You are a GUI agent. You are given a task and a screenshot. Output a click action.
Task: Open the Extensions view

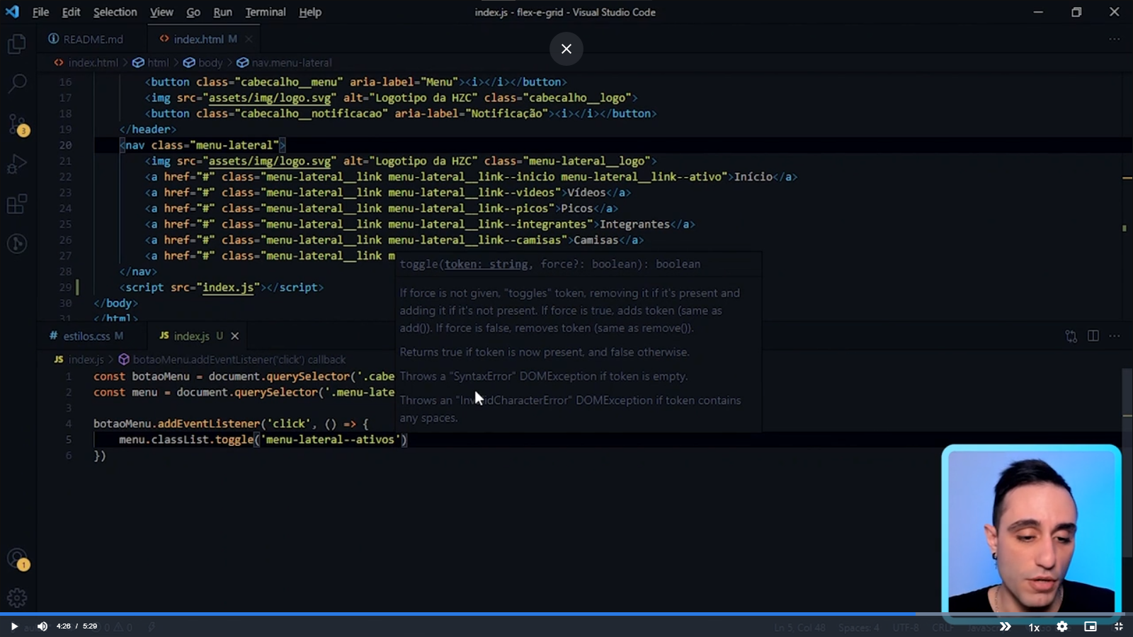pos(17,204)
